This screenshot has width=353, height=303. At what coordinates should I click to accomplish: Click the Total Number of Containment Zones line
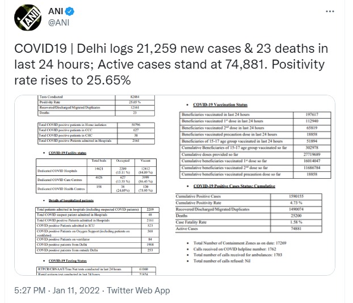[239, 243]
